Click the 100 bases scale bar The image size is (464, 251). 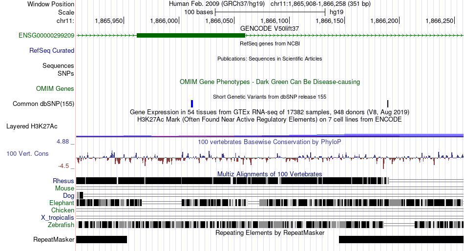click(x=270, y=12)
